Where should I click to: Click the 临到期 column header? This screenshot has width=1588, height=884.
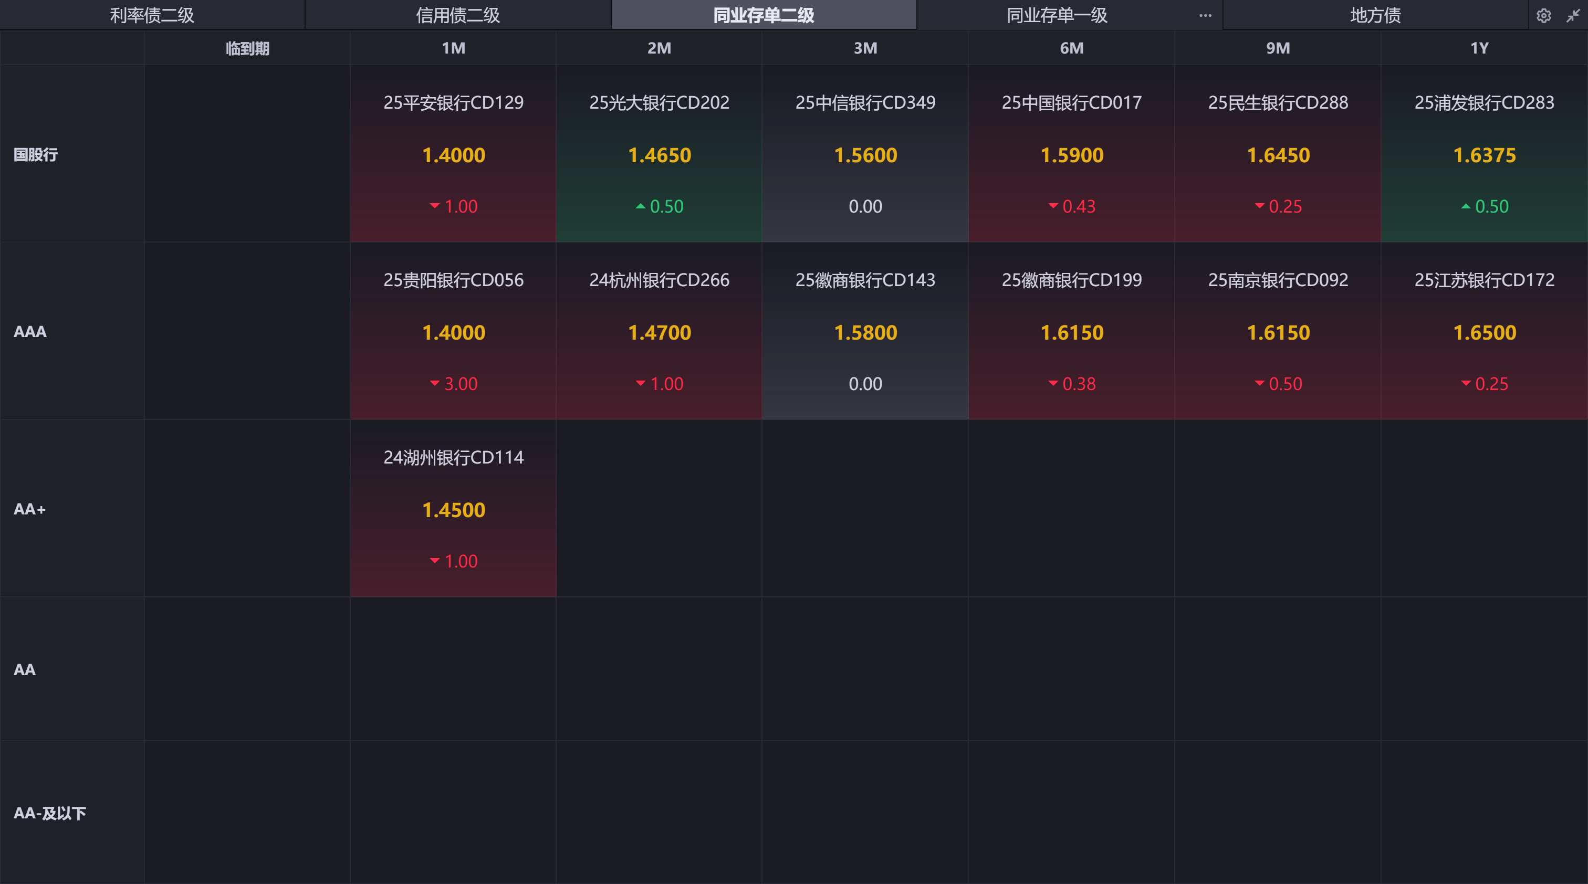(247, 48)
